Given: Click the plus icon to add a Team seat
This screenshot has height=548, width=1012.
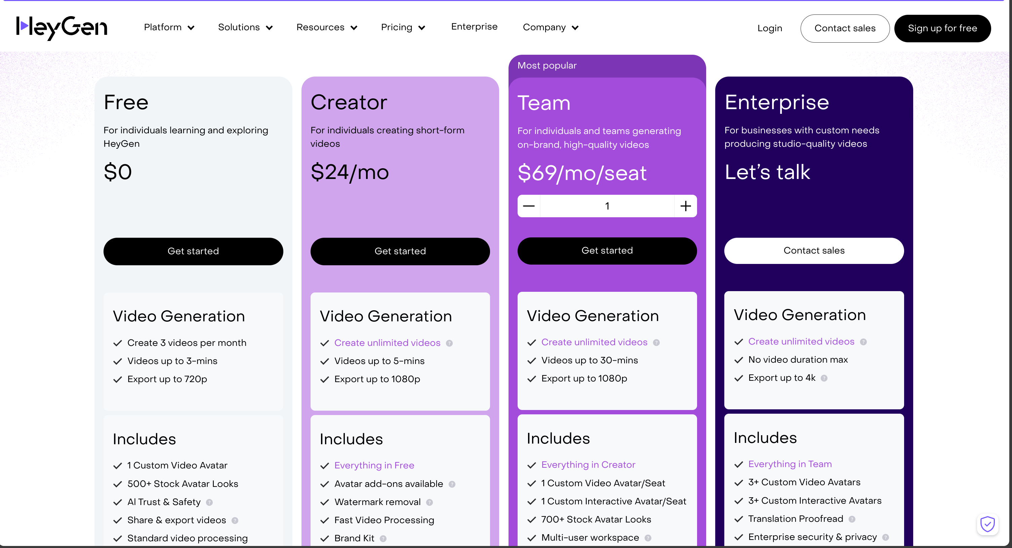Looking at the screenshot, I should click(686, 206).
